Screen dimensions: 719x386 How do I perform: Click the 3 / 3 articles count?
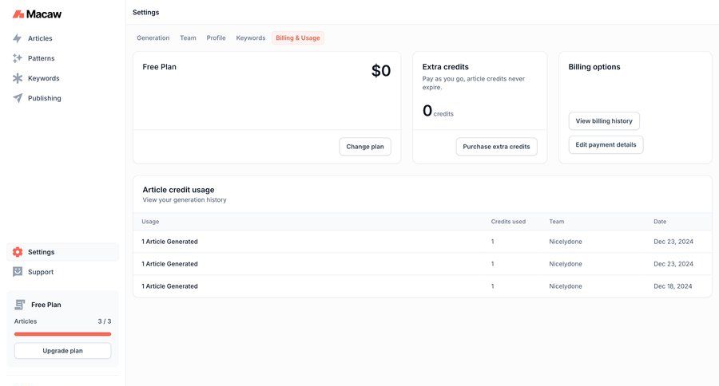[105, 321]
